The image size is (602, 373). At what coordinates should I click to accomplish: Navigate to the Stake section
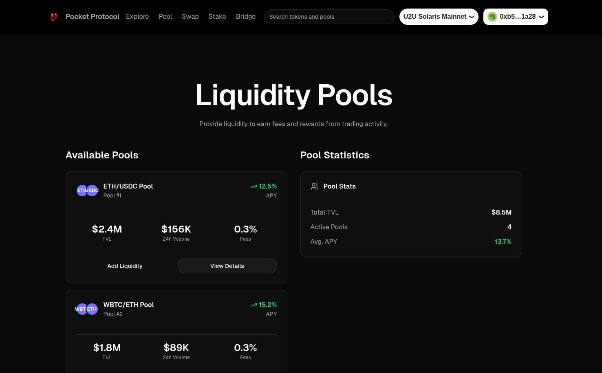coord(217,17)
